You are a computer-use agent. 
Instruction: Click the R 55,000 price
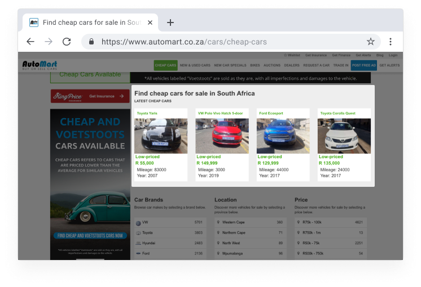click(144, 163)
